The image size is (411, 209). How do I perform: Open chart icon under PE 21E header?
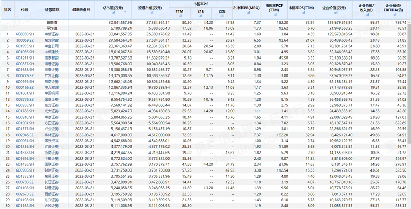coord(200,16)
